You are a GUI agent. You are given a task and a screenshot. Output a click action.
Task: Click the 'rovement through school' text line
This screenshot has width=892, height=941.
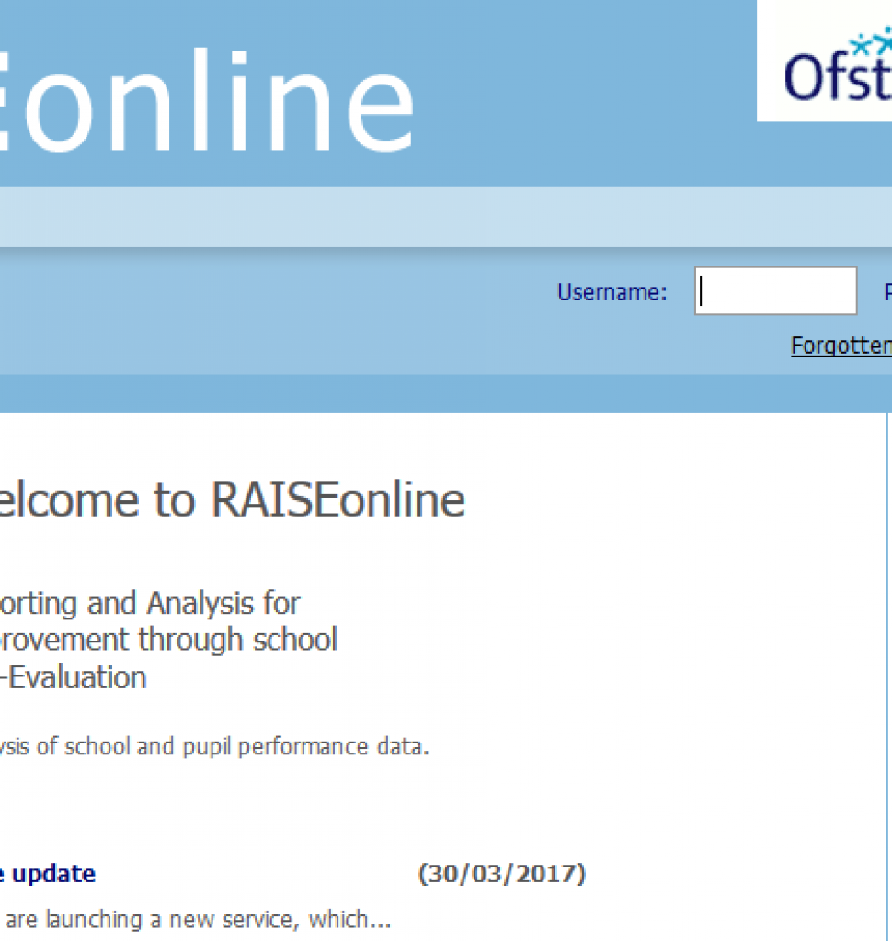click(x=169, y=640)
